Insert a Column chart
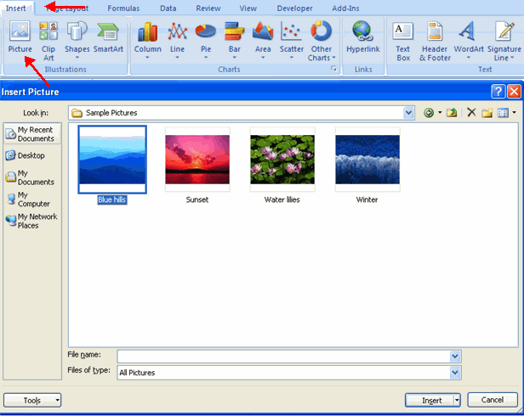 [148, 38]
